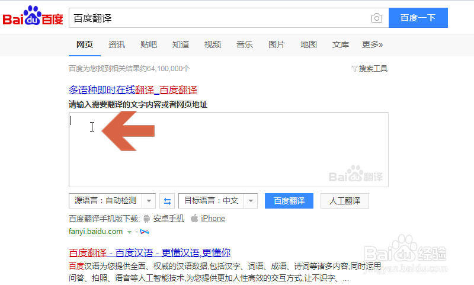Click the result count text 64,100,000个
This screenshot has height=285, width=474.
pyautogui.click(x=168, y=69)
